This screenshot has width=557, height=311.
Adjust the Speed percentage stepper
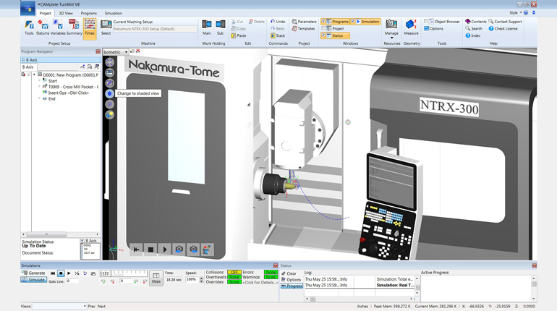(x=201, y=280)
